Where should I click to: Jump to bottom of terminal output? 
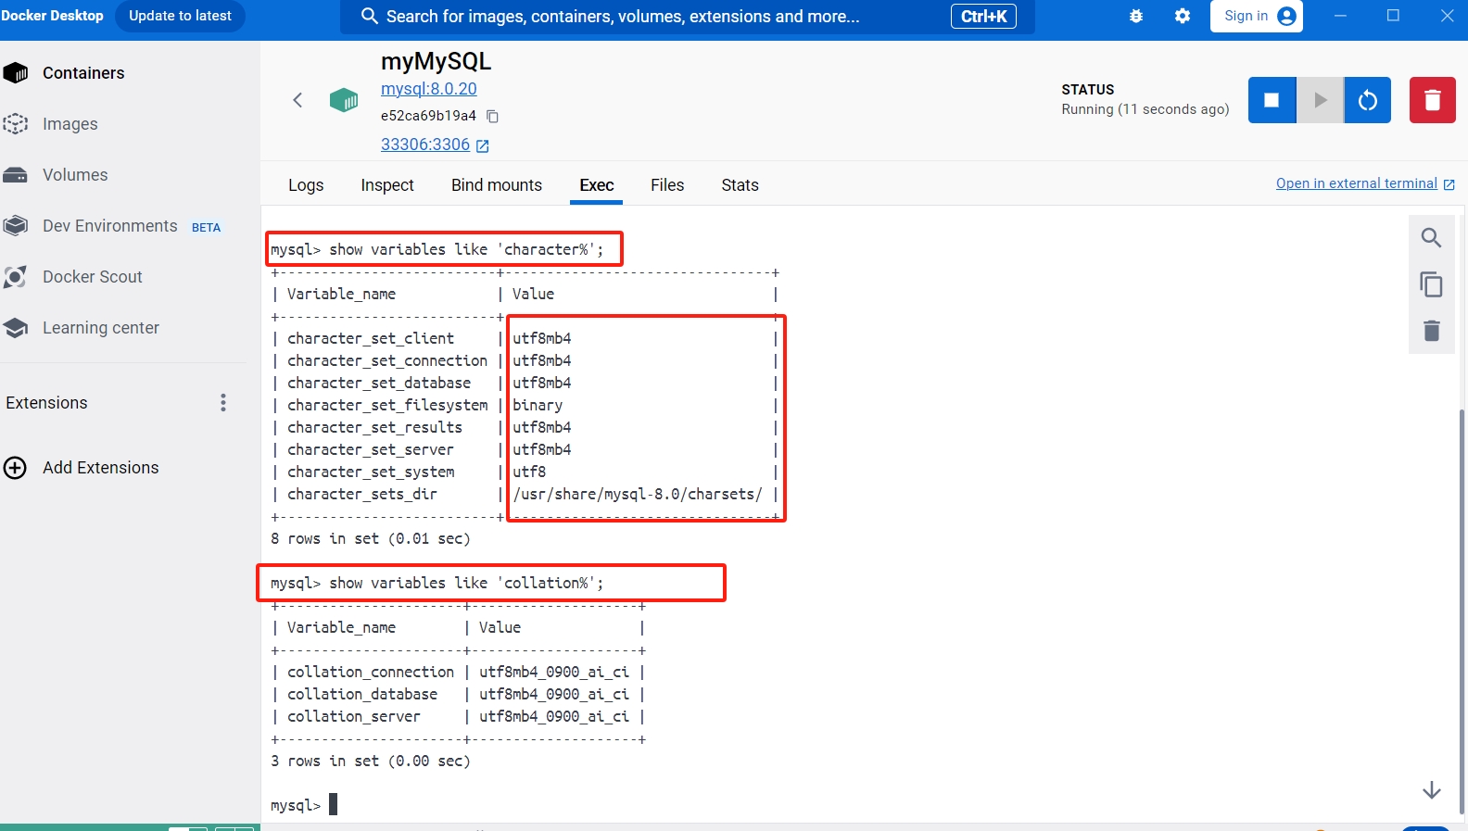(1431, 790)
